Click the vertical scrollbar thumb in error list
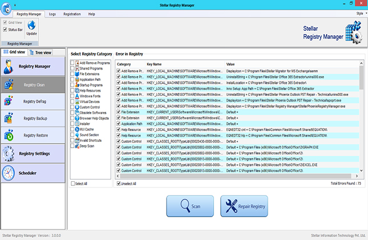 (361, 78)
